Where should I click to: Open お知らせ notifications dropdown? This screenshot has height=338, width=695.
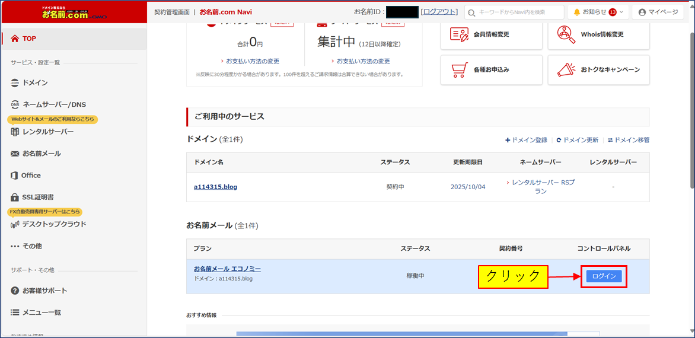pos(598,12)
